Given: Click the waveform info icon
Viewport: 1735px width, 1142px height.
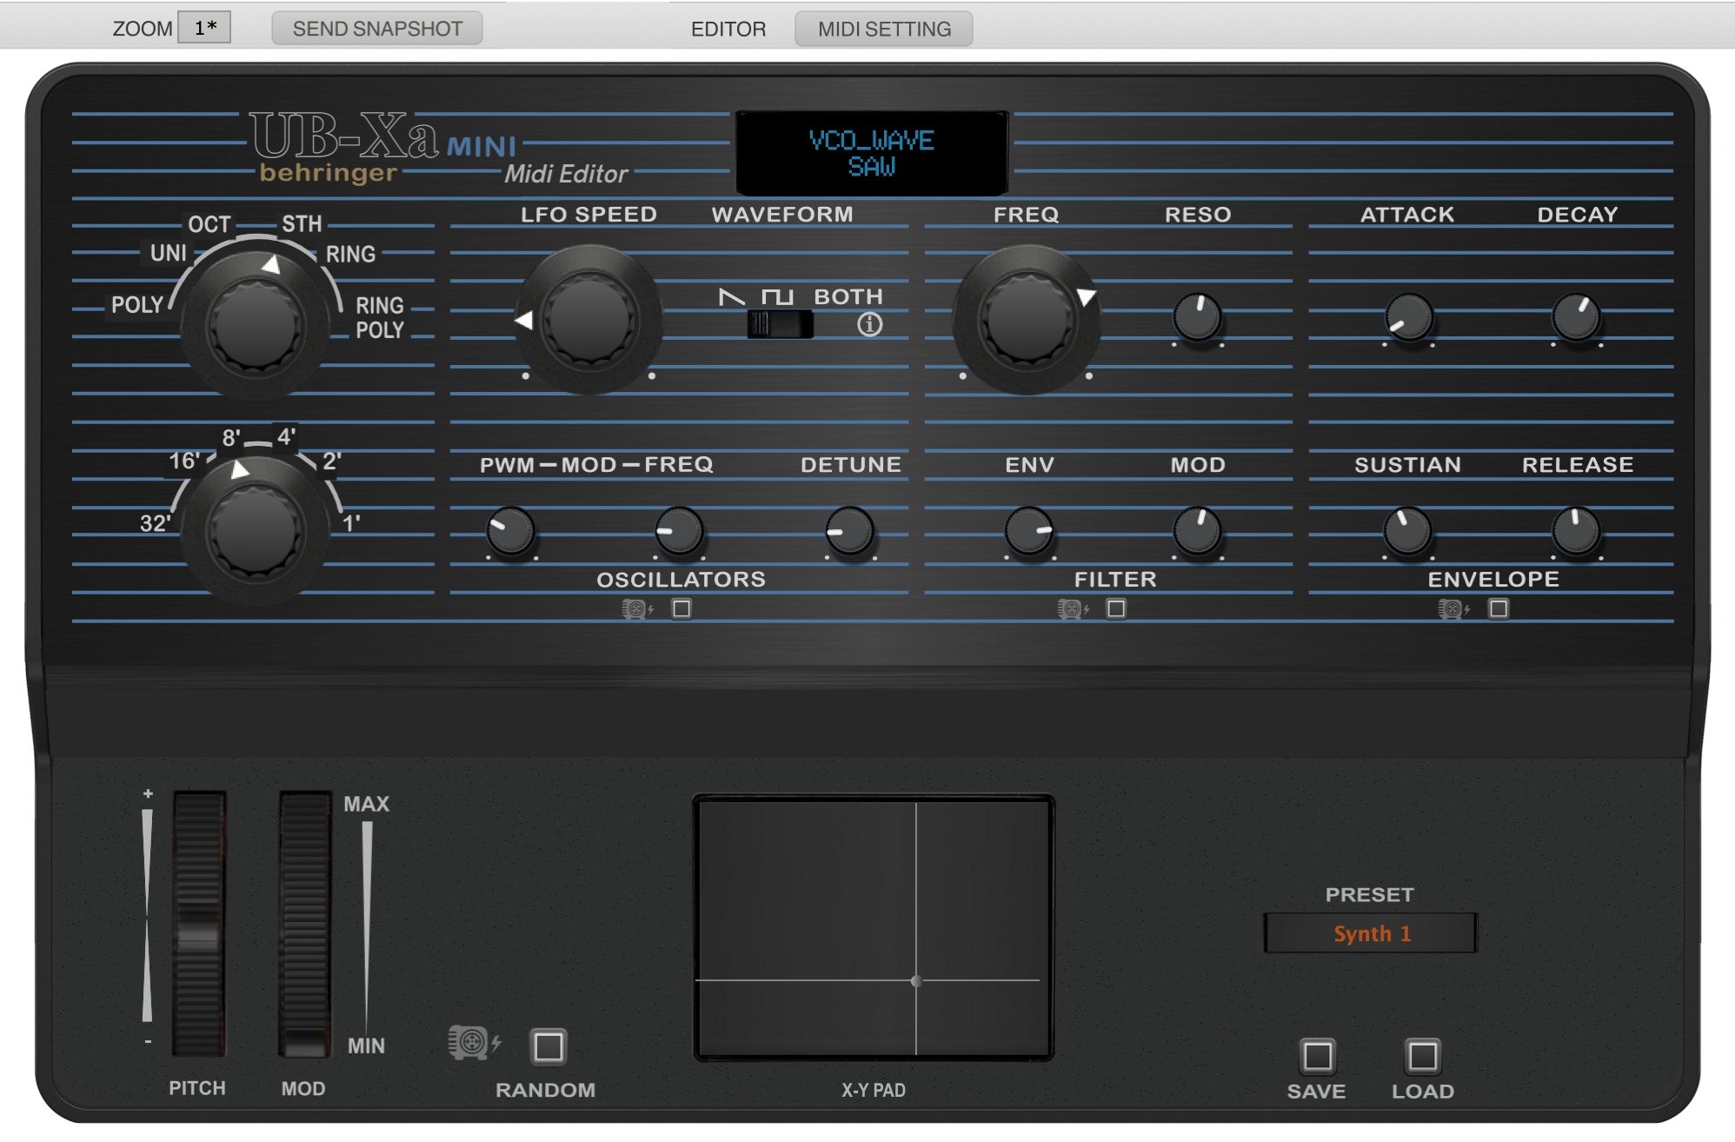Looking at the screenshot, I should coord(869,325).
